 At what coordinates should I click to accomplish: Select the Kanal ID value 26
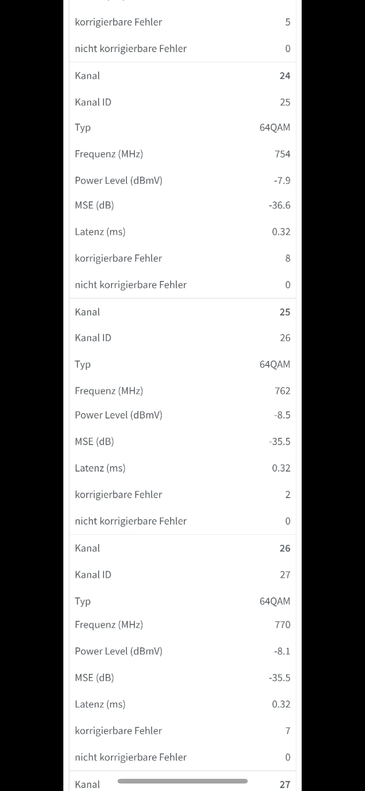coord(285,338)
